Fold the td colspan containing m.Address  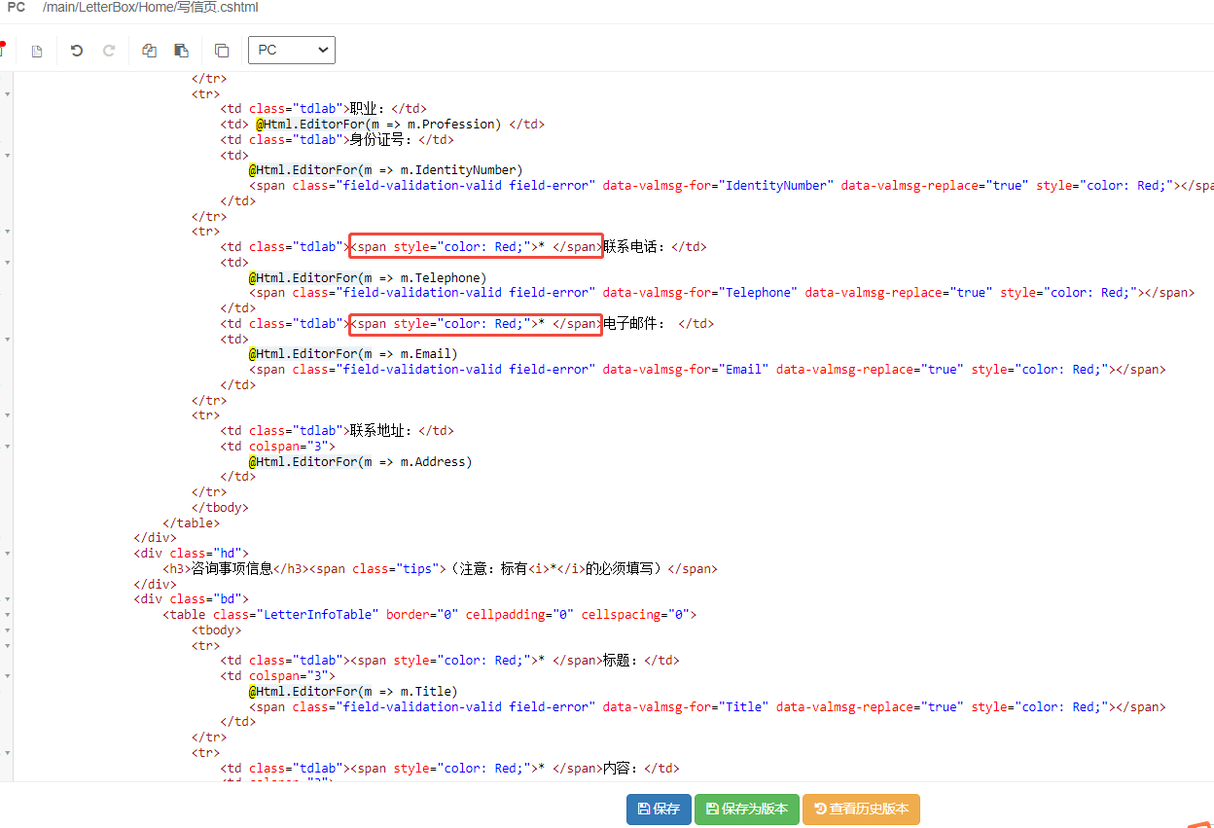[x=8, y=446]
